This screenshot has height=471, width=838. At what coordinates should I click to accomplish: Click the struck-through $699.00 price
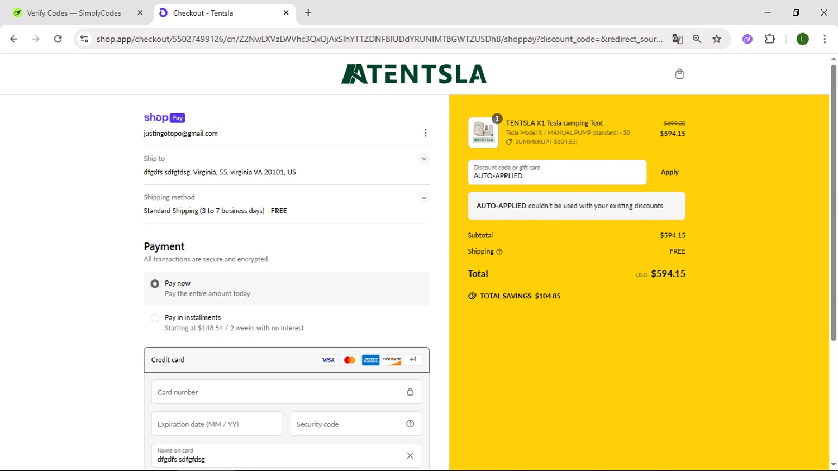tap(674, 123)
